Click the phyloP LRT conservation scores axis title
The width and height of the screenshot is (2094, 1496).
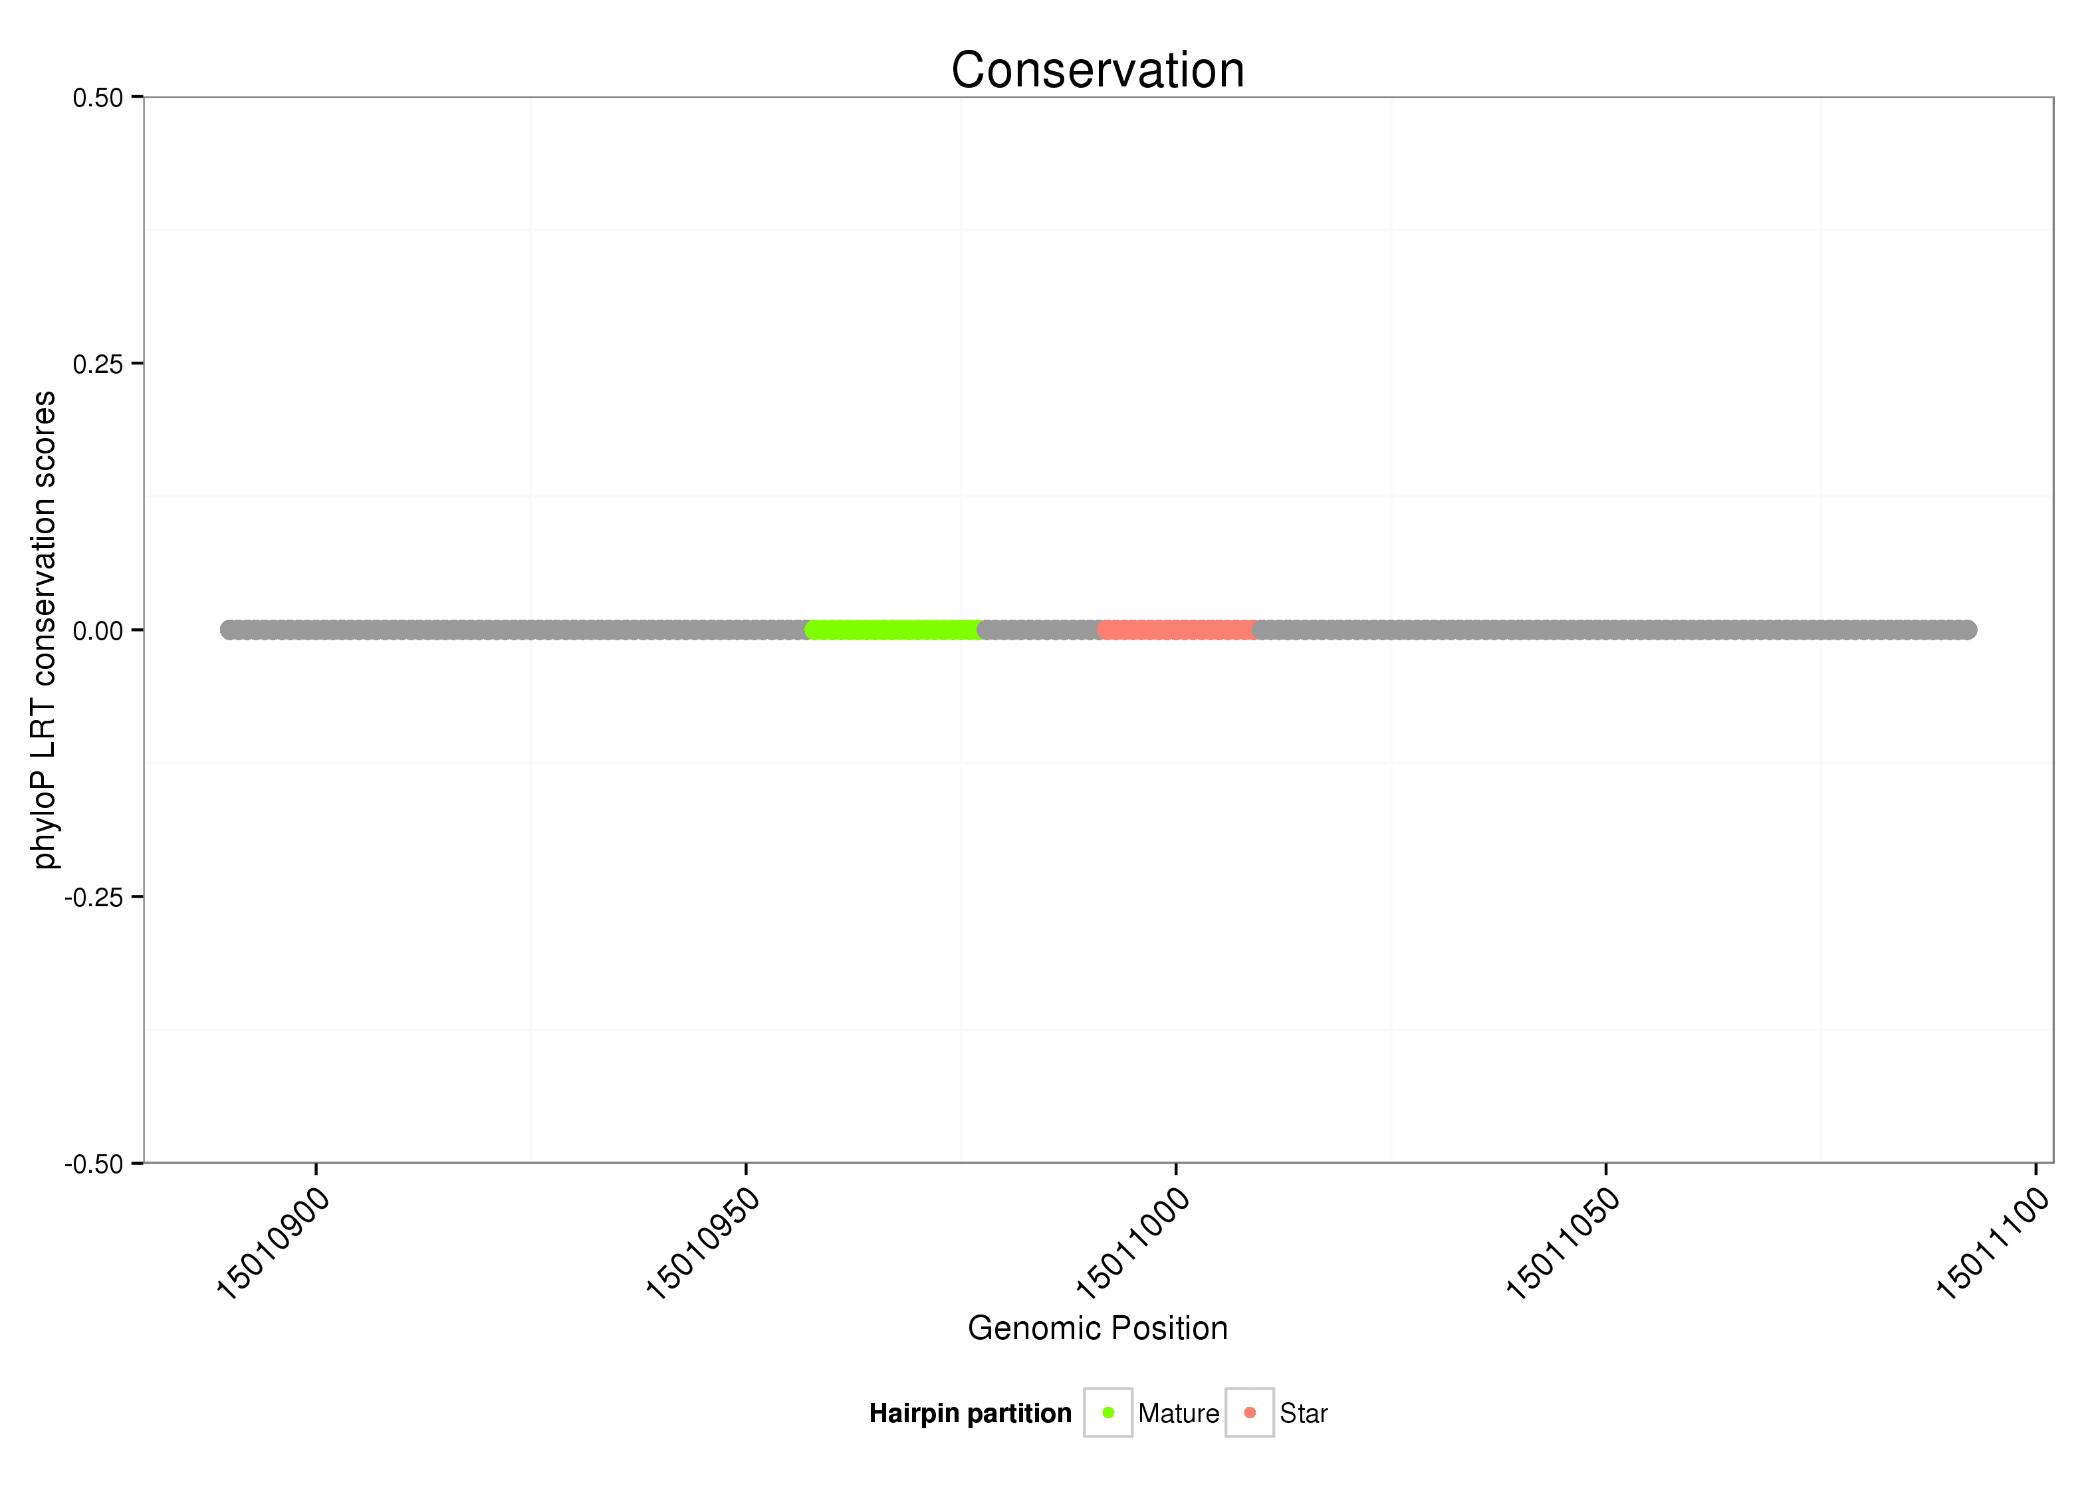pyautogui.click(x=43, y=629)
